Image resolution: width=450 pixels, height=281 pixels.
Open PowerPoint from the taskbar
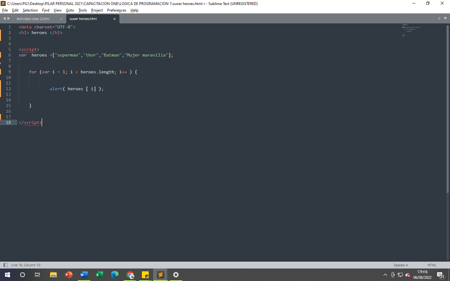[x=69, y=275]
